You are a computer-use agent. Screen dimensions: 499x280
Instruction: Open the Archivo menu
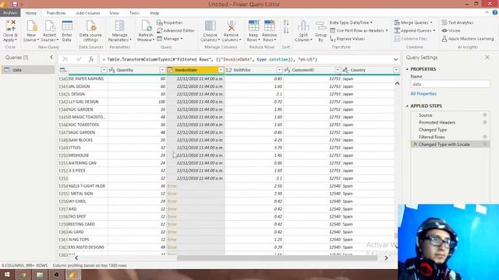pyautogui.click(x=10, y=12)
